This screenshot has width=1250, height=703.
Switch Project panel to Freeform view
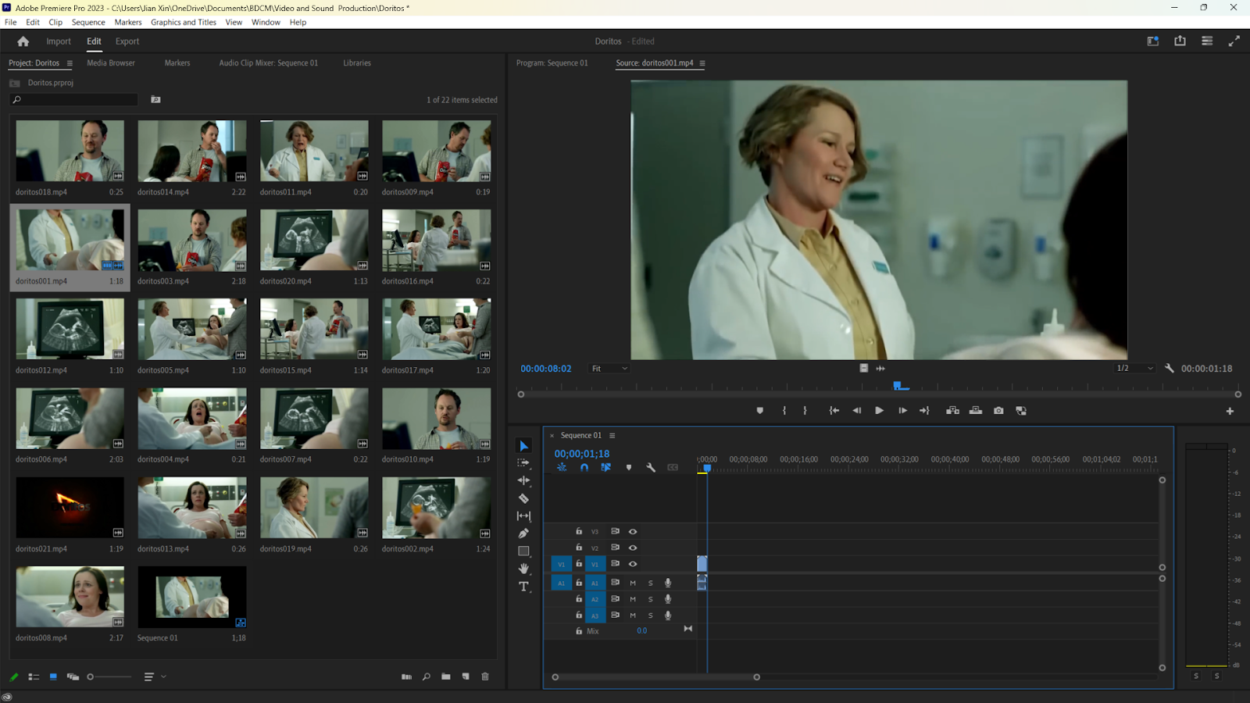pyautogui.click(x=73, y=676)
